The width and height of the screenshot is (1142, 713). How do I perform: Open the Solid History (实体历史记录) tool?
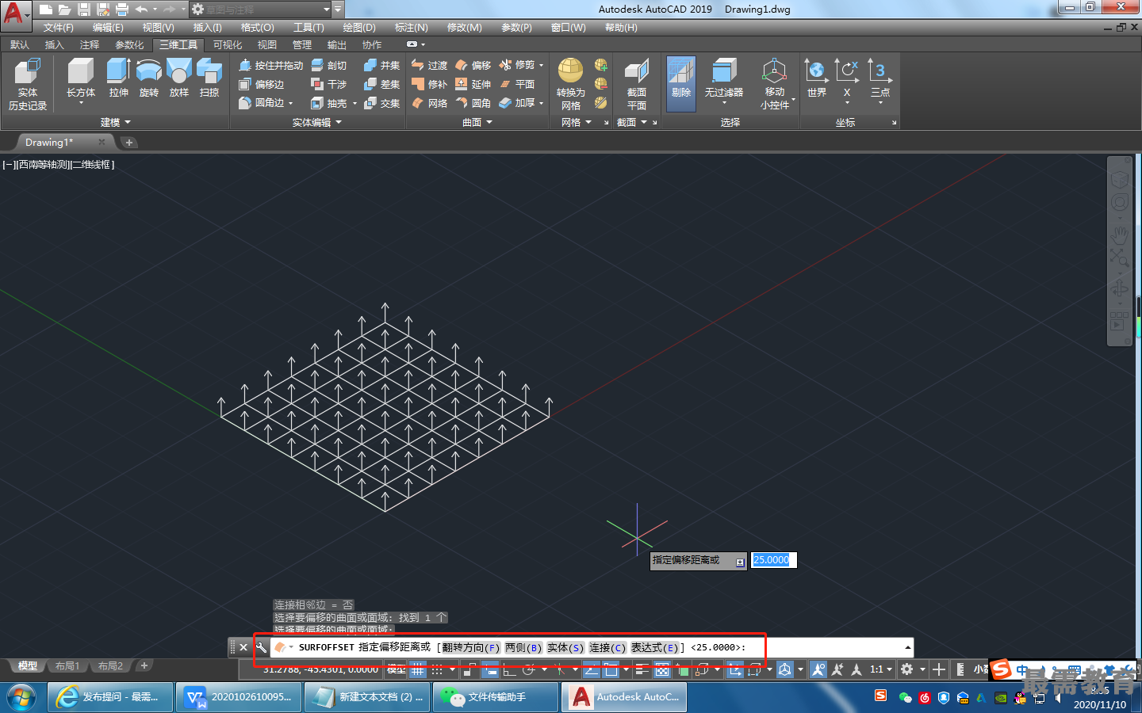click(x=28, y=84)
